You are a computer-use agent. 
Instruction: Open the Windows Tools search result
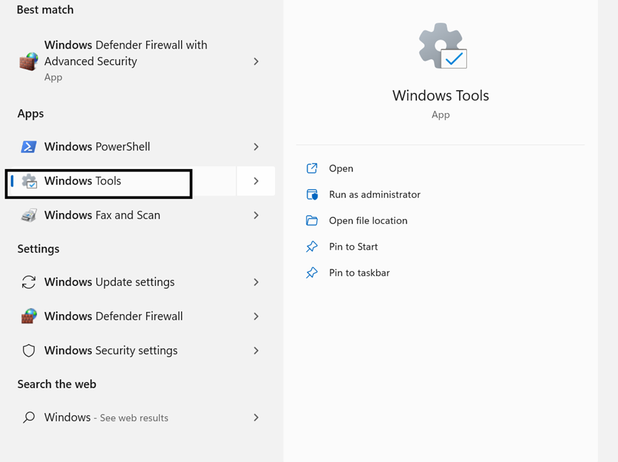(121, 181)
